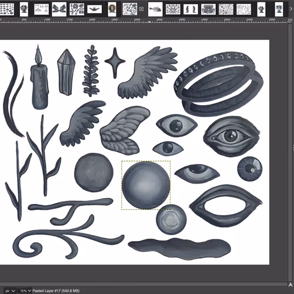Click the vertical scrollbar beside canvas
Viewport: 294px width, 294px height.
(290, 152)
